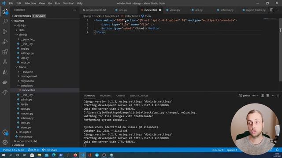The height and width of the screenshot is (158, 282).
Task: Open the Docker whale view
Action: point(5,82)
